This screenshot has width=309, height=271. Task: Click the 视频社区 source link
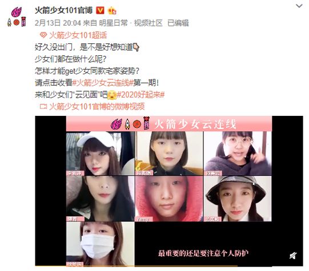(148, 23)
